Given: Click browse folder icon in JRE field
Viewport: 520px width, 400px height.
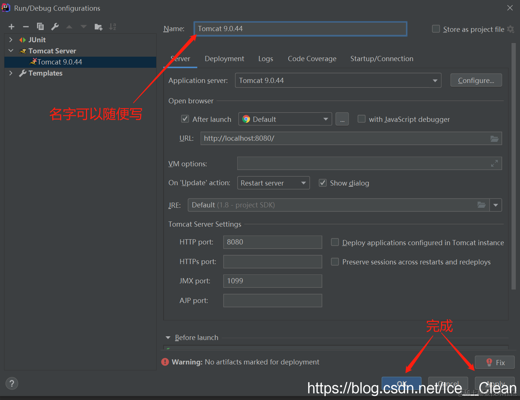Looking at the screenshot, I should pos(482,205).
